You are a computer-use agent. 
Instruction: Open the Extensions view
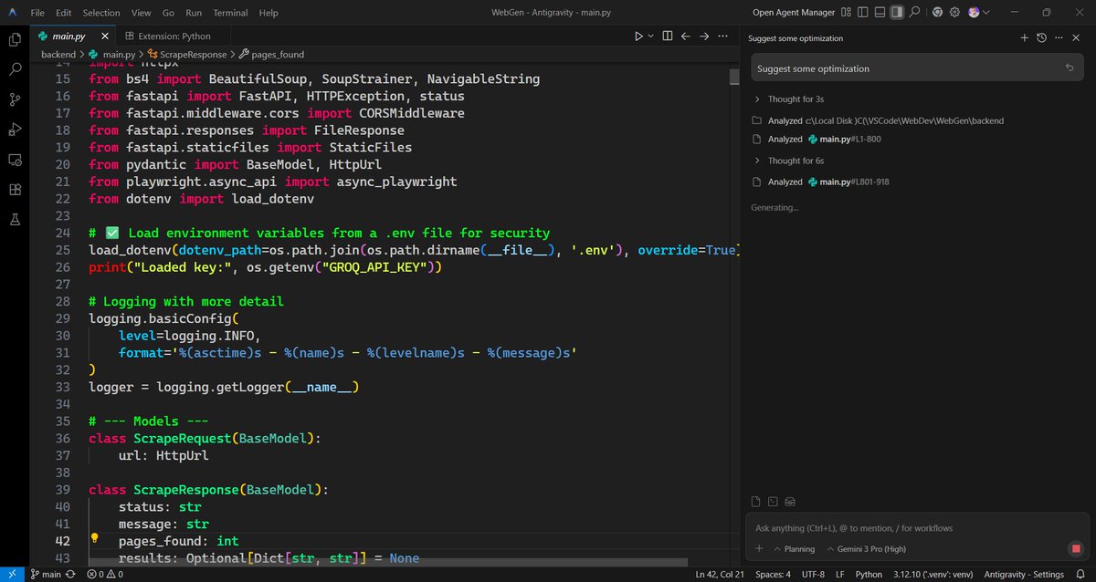[15, 190]
